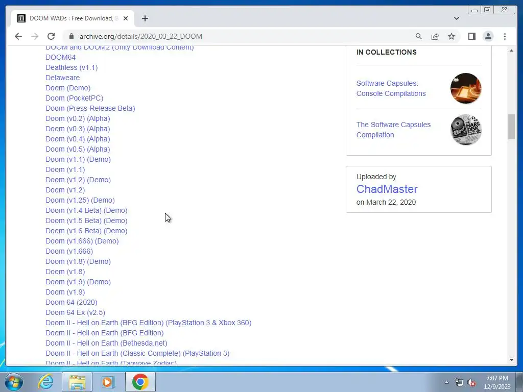This screenshot has width=523, height=392.
Task: Open a new tab with plus button
Action: click(x=145, y=18)
